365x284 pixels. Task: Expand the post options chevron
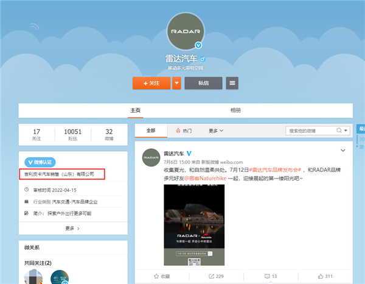coord(343,151)
